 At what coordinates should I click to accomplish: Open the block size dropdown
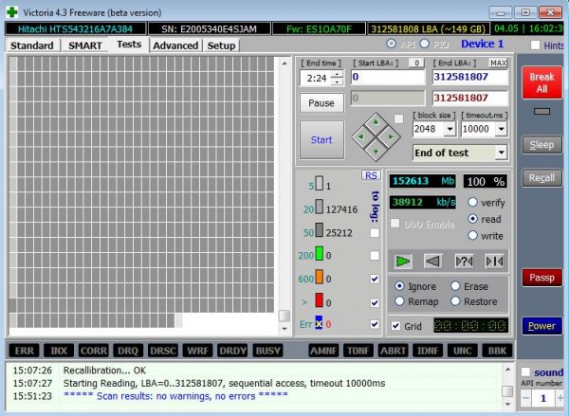point(449,128)
